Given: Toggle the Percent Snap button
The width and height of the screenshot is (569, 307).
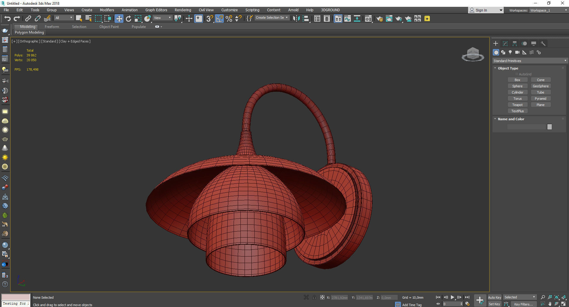Looking at the screenshot, I should (x=229, y=18).
